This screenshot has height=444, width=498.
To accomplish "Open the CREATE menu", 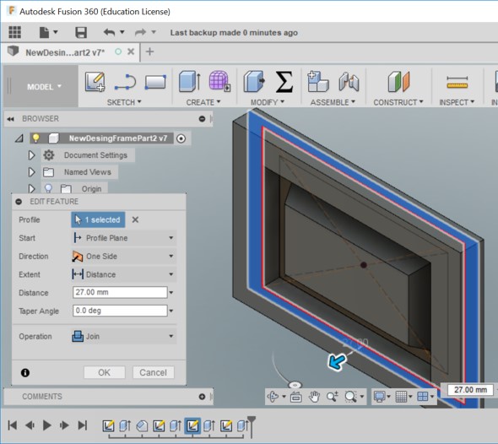I will [x=203, y=102].
